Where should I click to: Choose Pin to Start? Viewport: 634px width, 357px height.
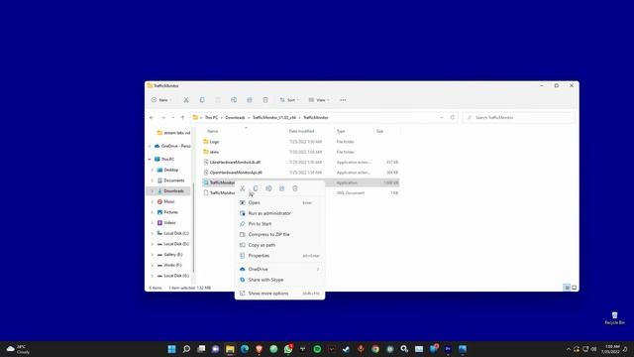click(x=279, y=224)
